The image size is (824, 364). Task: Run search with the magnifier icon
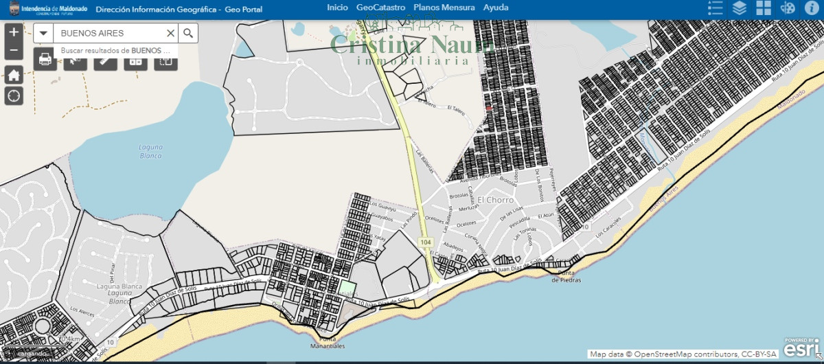pos(187,33)
